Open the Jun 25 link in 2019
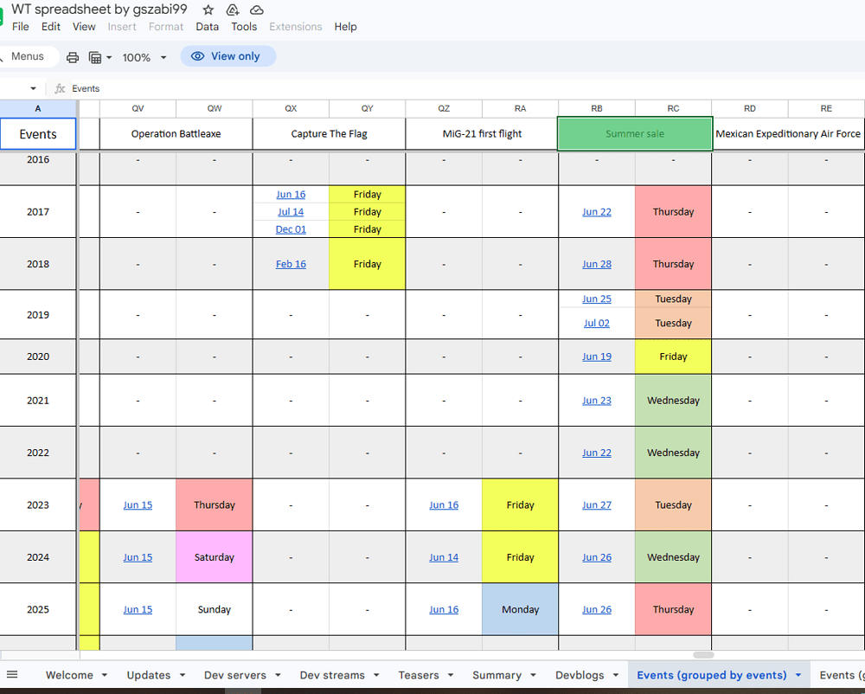 [x=597, y=299]
